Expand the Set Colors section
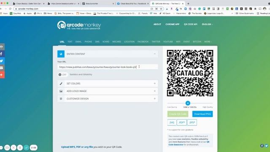Image resolution: width=270 pixels, height=152 pixels. click(x=155, y=84)
